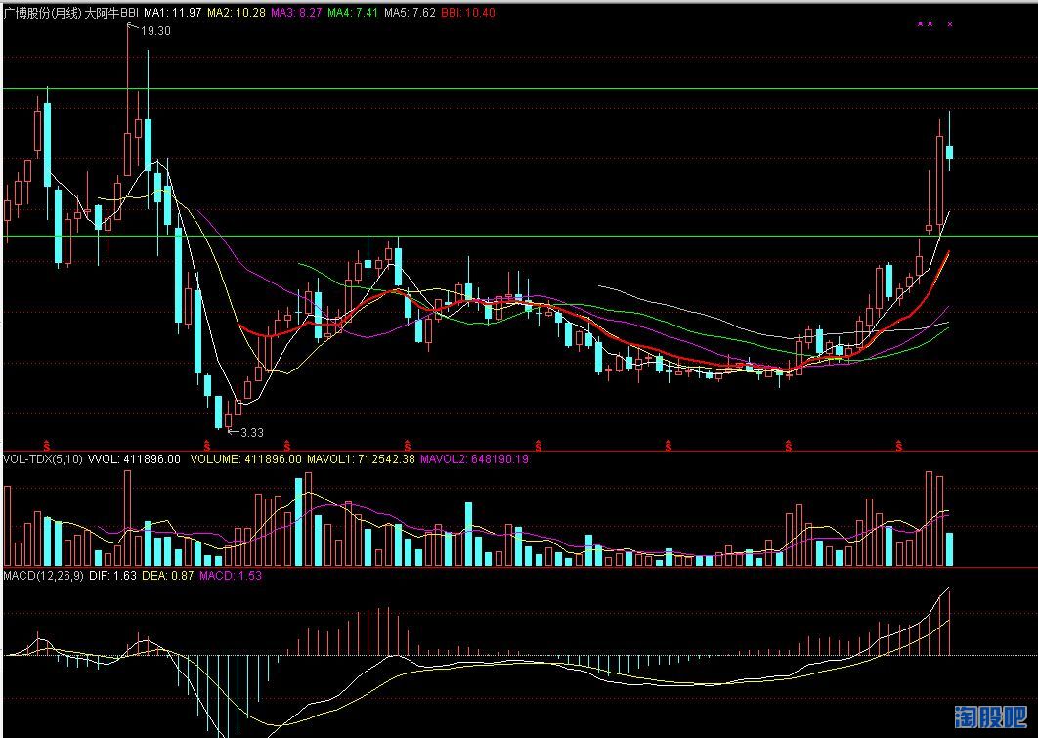Open the MACD(12,26,9) indicator label
This screenshot has width=1038, height=738.
pyautogui.click(x=44, y=575)
